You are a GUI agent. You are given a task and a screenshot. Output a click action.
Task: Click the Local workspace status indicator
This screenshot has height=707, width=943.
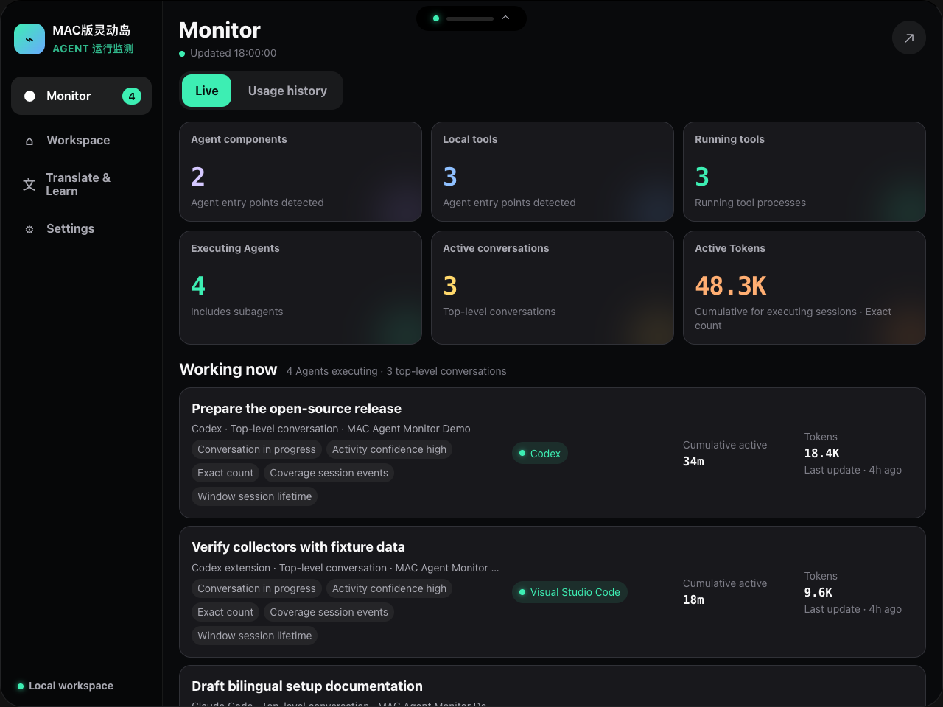point(66,686)
